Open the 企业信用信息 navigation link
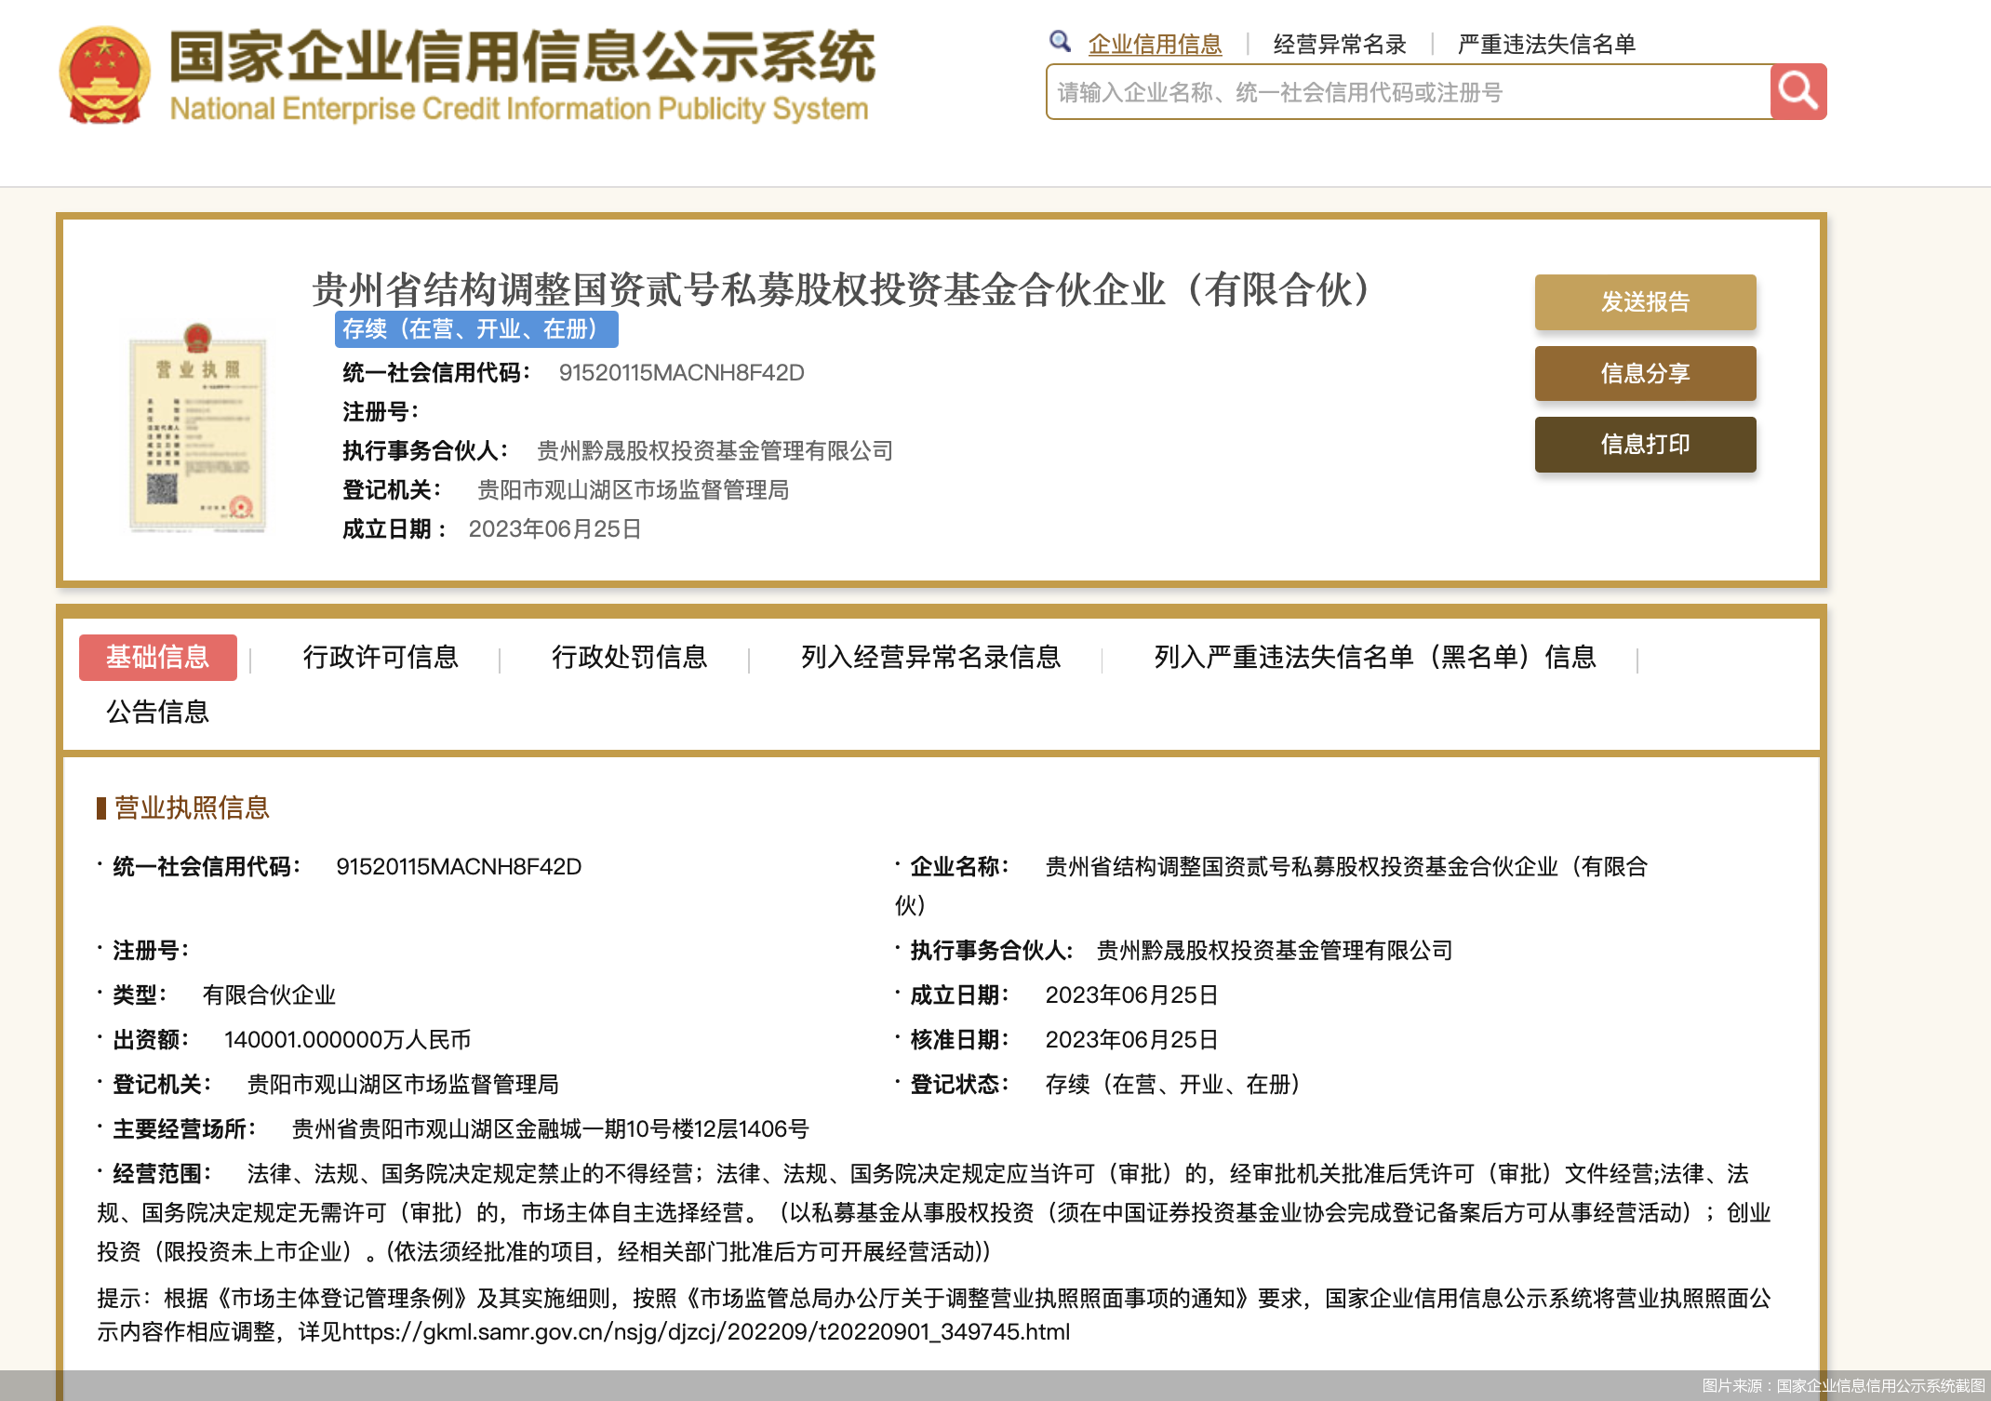Screen dimensions: 1991x1401 pyautogui.click(x=1156, y=42)
